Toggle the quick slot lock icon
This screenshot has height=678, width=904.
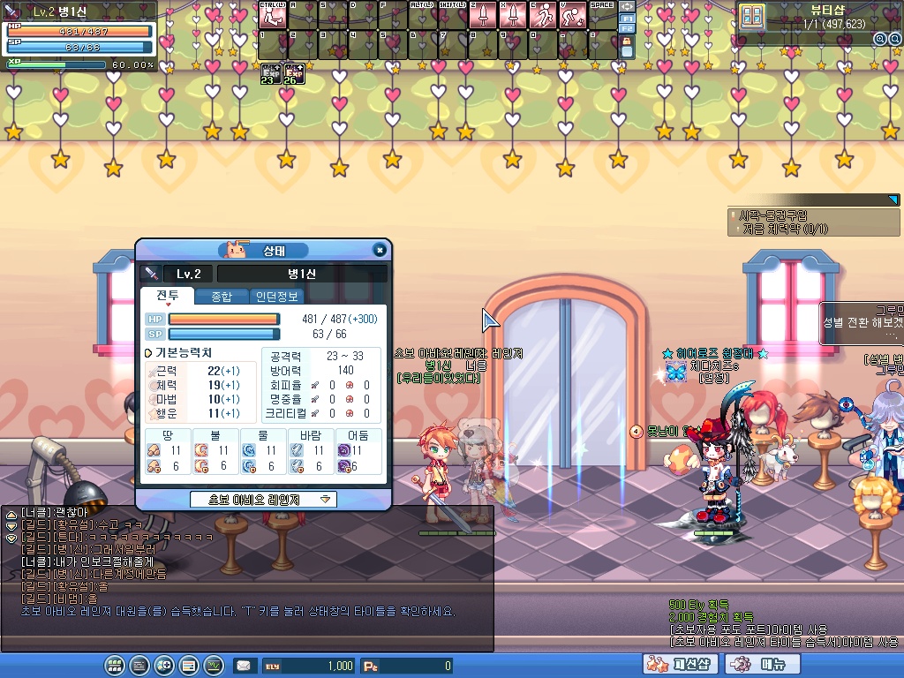pyautogui.click(x=627, y=41)
